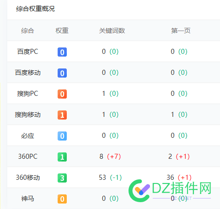Click 必应 keyword count 0 (0)
220x209 pixels.
click(x=110, y=136)
